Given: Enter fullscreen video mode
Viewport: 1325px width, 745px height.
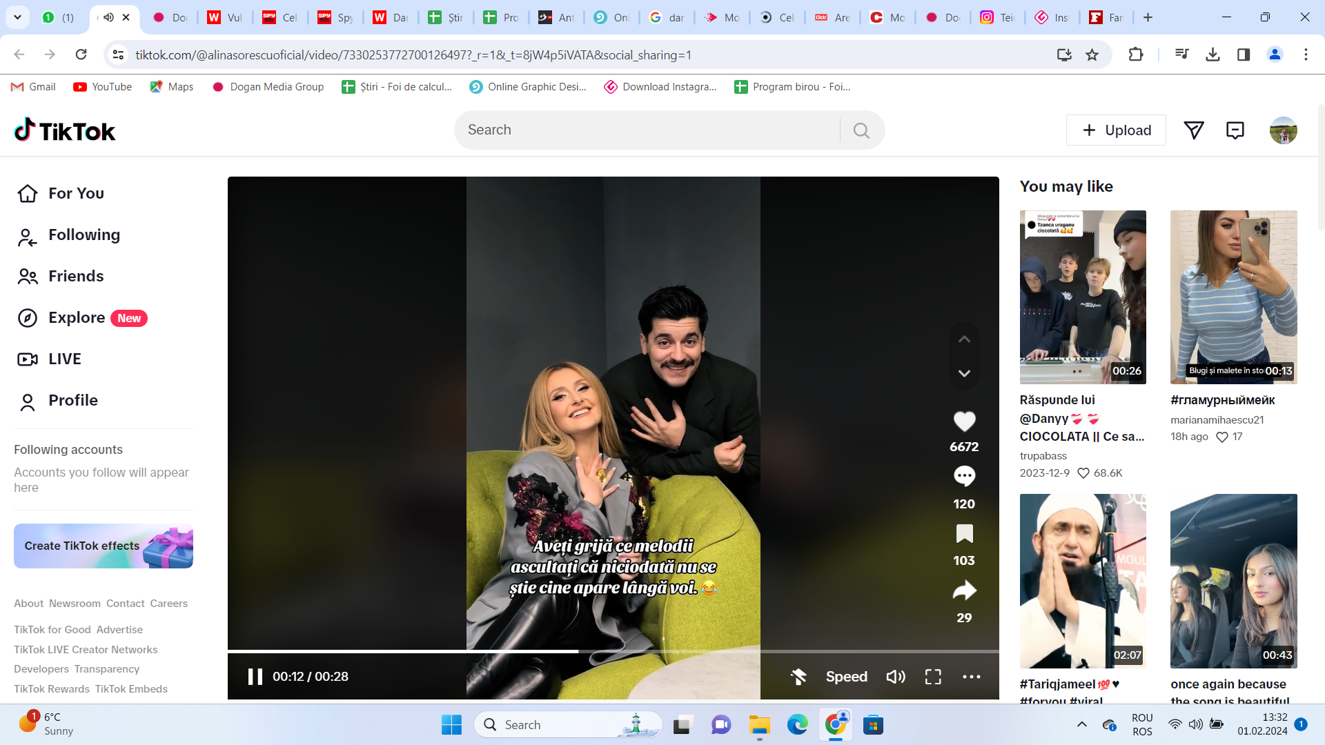Looking at the screenshot, I should (x=933, y=677).
